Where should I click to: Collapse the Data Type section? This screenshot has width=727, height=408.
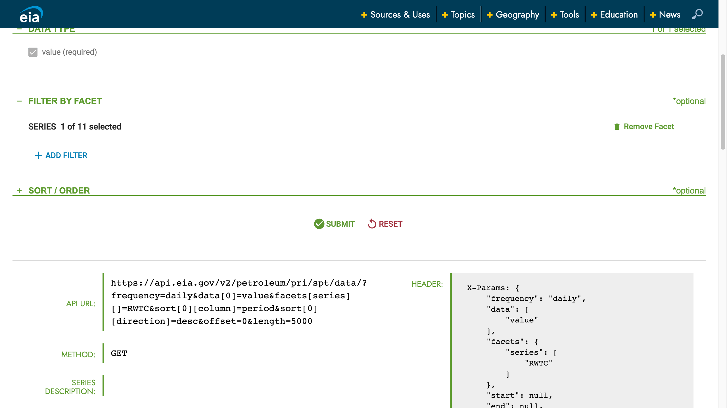coord(19,29)
